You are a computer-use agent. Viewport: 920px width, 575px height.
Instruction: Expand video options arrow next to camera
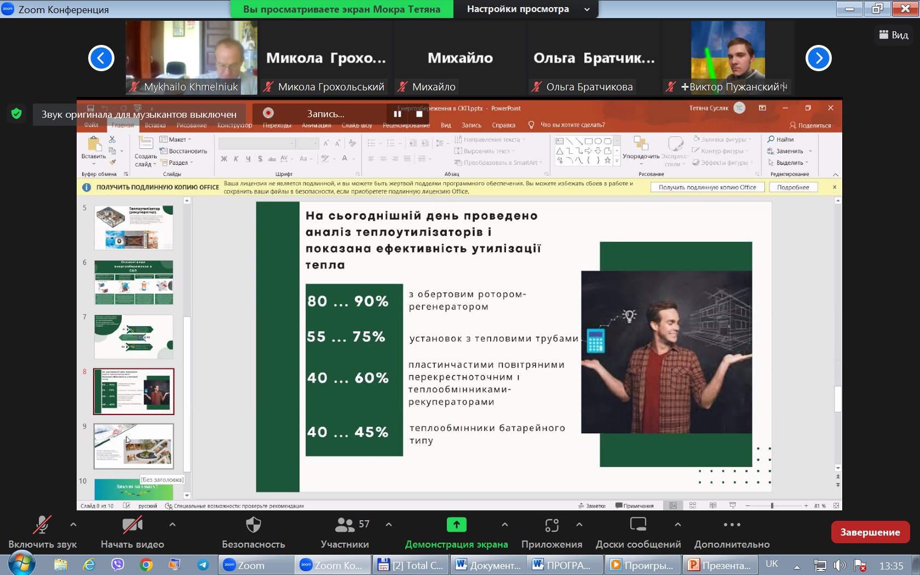pos(173,524)
